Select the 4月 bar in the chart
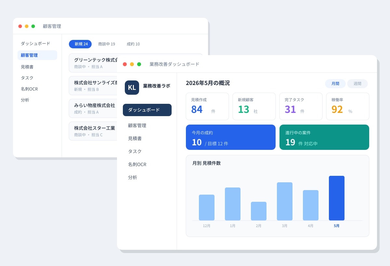This screenshot has width=390, height=266. pyautogui.click(x=311, y=205)
